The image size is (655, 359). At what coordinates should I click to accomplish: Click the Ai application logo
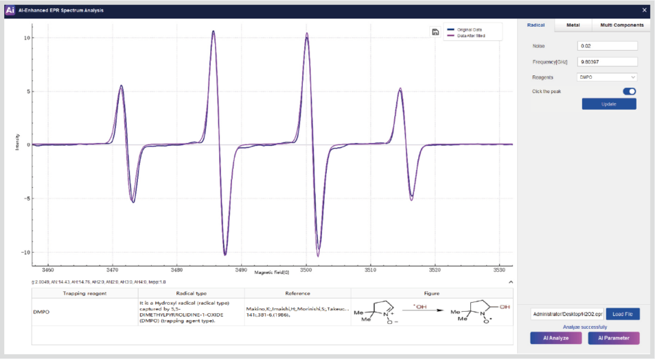click(x=10, y=10)
